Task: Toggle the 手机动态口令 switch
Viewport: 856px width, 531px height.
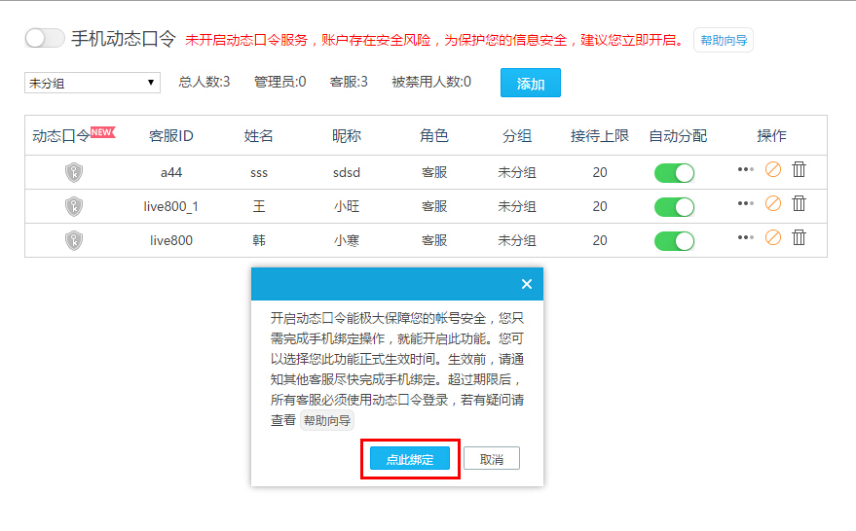Action: click(x=45, y=38)
